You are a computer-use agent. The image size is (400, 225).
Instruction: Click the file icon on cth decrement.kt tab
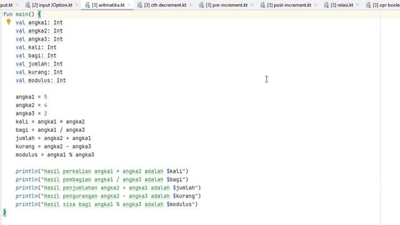click(x=140, y=5)
